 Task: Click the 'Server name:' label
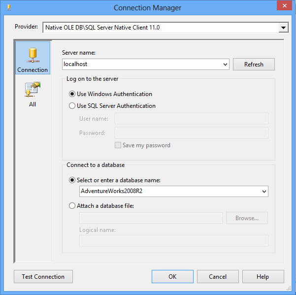79,53
